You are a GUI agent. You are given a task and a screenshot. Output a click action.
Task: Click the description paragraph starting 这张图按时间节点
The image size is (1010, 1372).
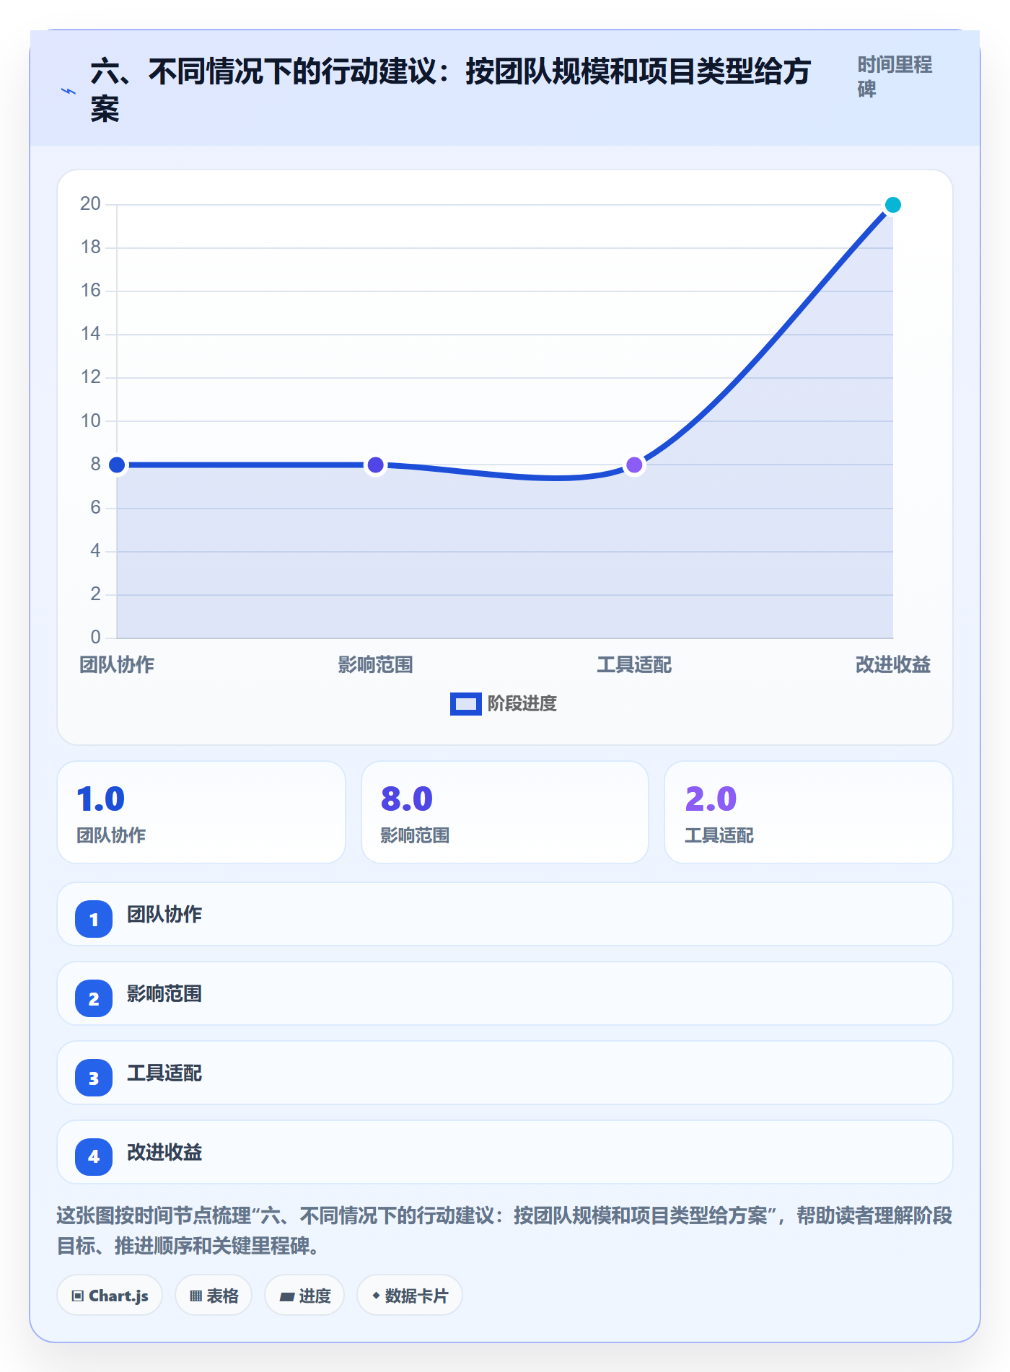click(x=505, y=1231)
